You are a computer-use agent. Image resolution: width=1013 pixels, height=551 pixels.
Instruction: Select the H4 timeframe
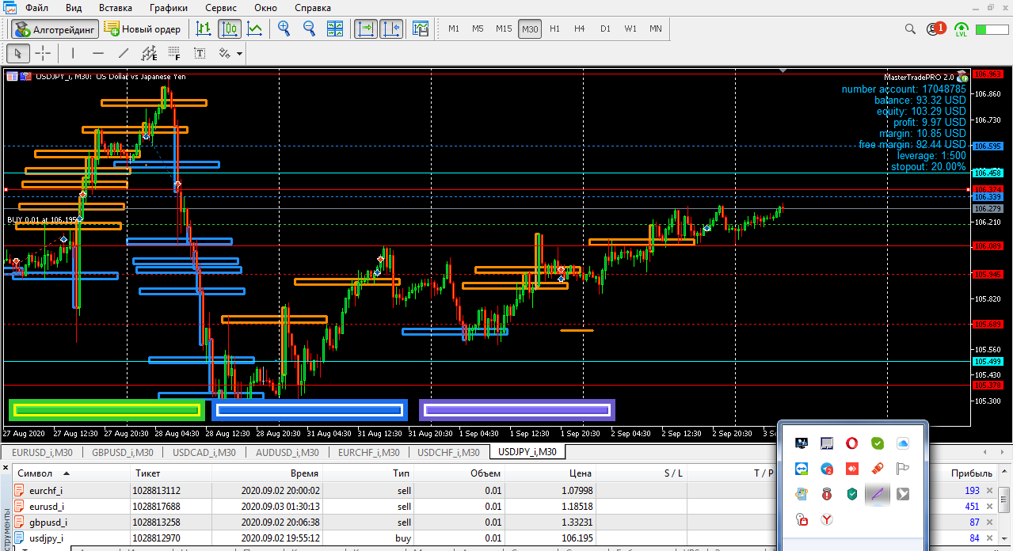[x=580, y=29]
